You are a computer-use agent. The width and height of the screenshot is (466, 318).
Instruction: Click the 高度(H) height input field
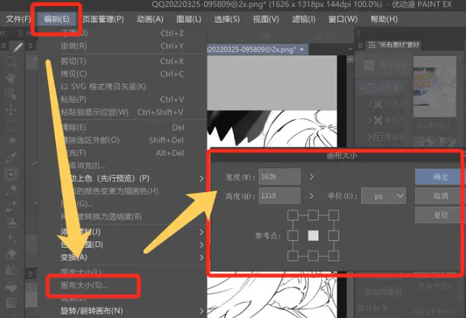pos(280,196)
